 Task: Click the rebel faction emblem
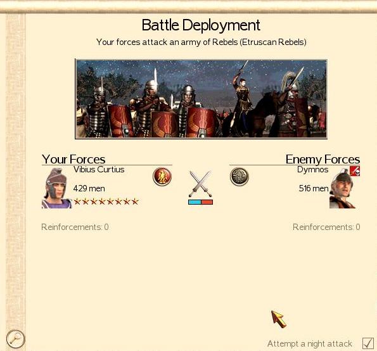(240, 177)
